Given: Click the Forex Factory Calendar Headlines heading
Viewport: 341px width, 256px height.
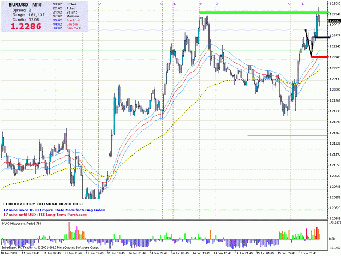Looking at the screenshot, I should click(x=43, y=204).
